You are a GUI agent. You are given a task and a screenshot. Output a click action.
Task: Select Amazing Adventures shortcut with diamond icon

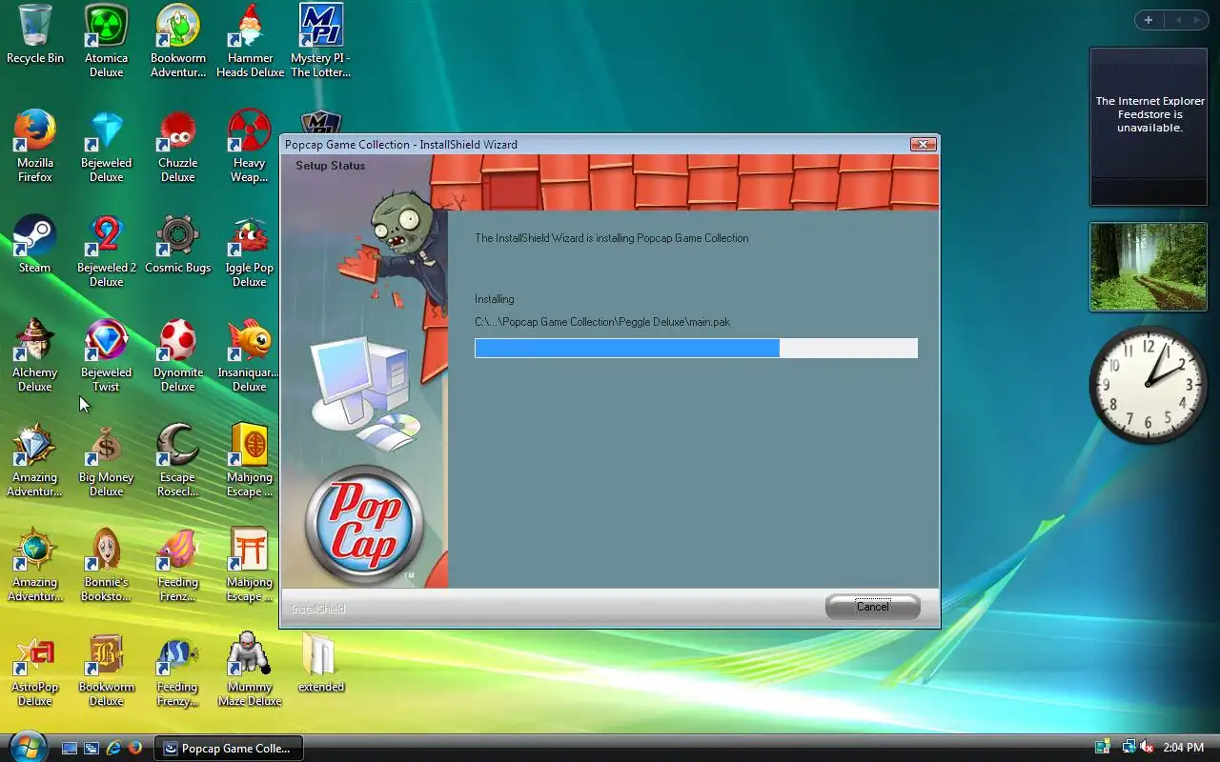(35, 460)
